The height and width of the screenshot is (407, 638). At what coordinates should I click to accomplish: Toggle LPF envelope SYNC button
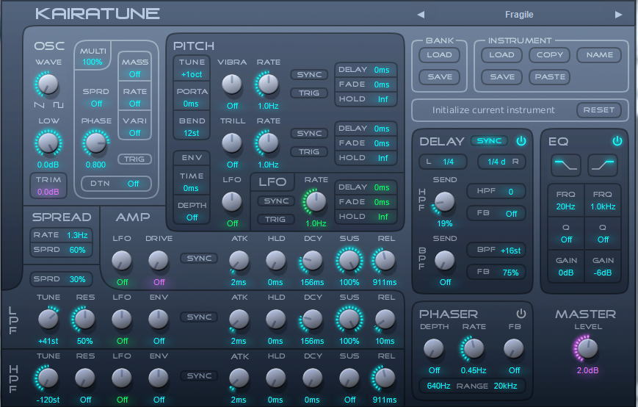[x=199, y=317]
